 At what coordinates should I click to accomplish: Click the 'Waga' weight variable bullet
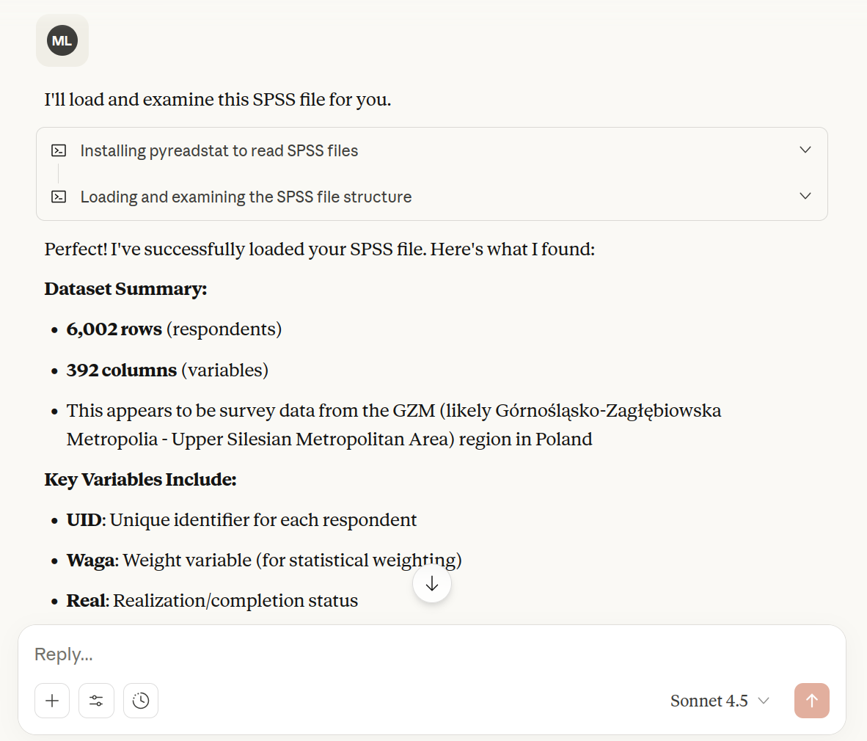[x=91, y=561]
